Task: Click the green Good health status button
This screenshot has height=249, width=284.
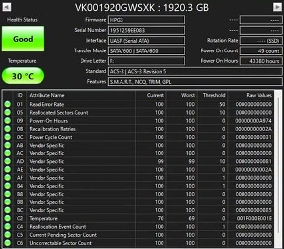Action: pyautogui.click(x=23, y=39)
